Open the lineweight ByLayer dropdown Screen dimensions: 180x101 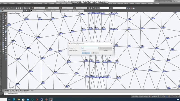(67, 11)
